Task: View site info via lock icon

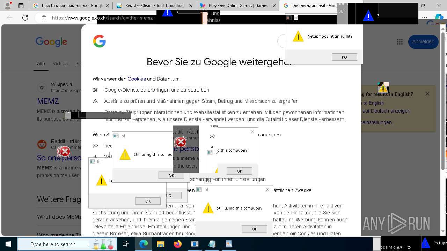Action: coord(44,18)
